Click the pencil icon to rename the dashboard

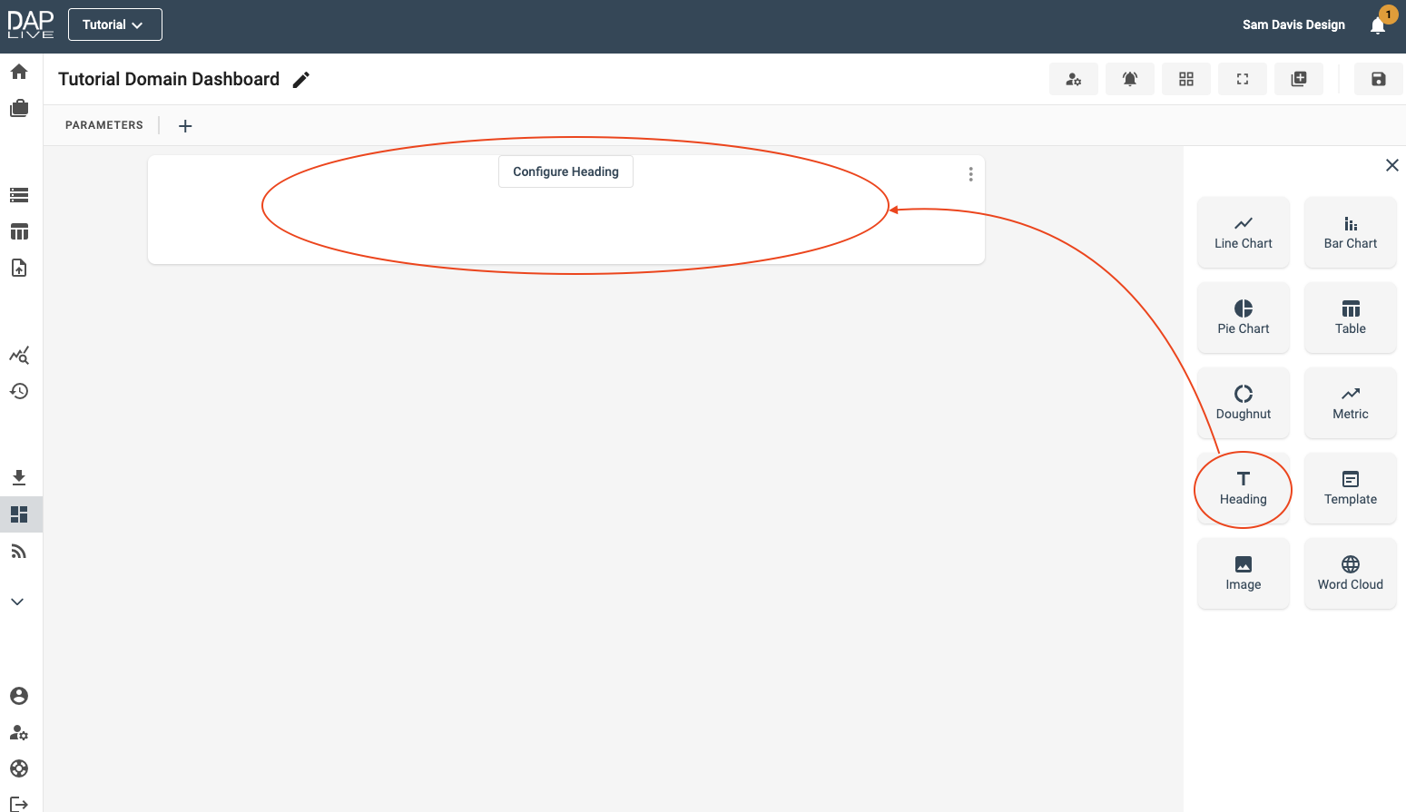pos(301,80)
